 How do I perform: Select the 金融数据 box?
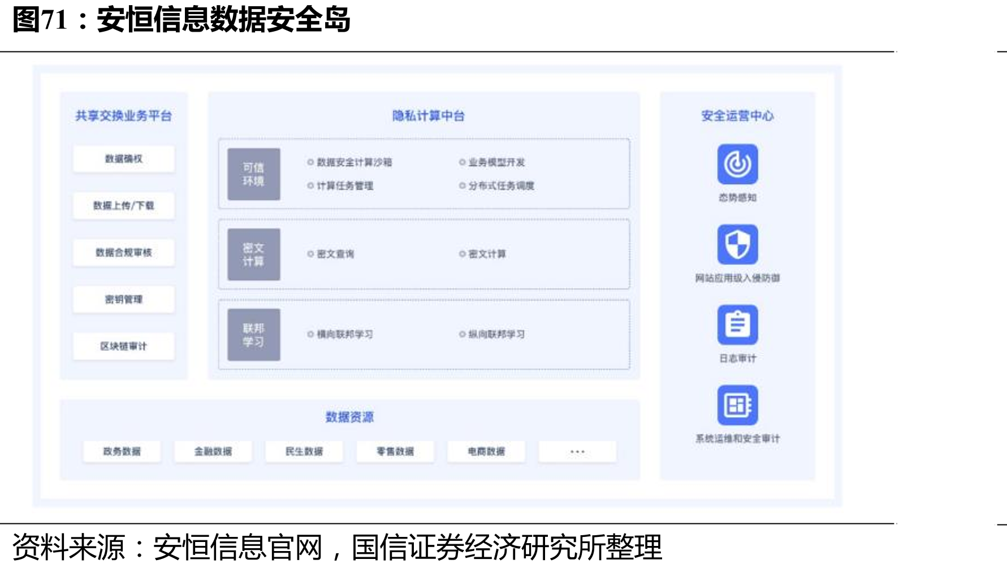coord(213,452)
